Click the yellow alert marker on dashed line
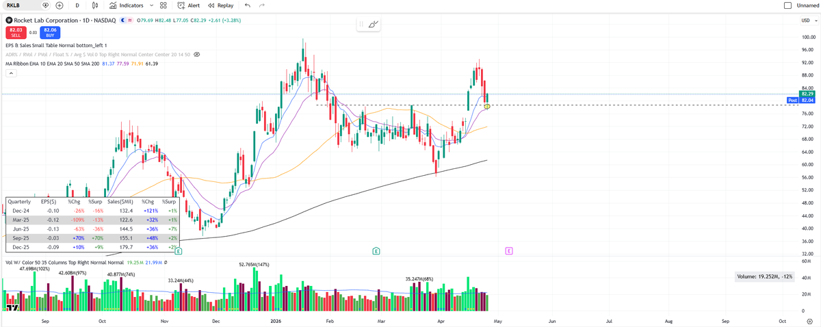The image size is (821, 327). point(486,105)
